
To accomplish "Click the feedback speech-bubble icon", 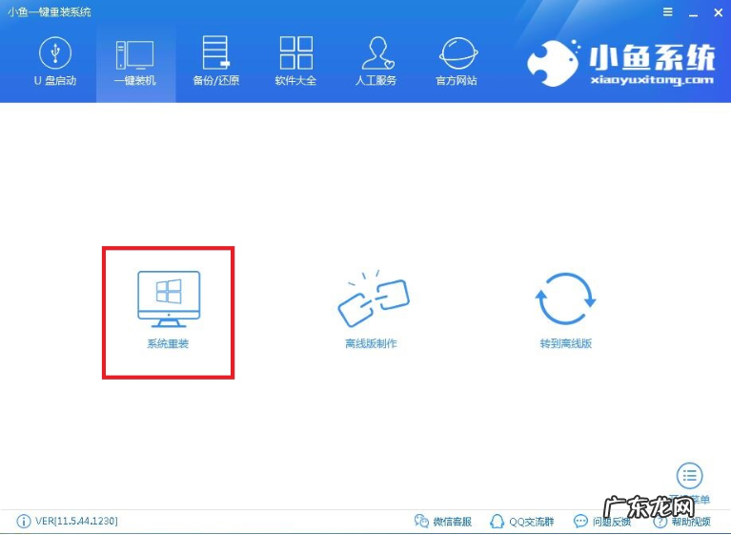I will 580,521.
